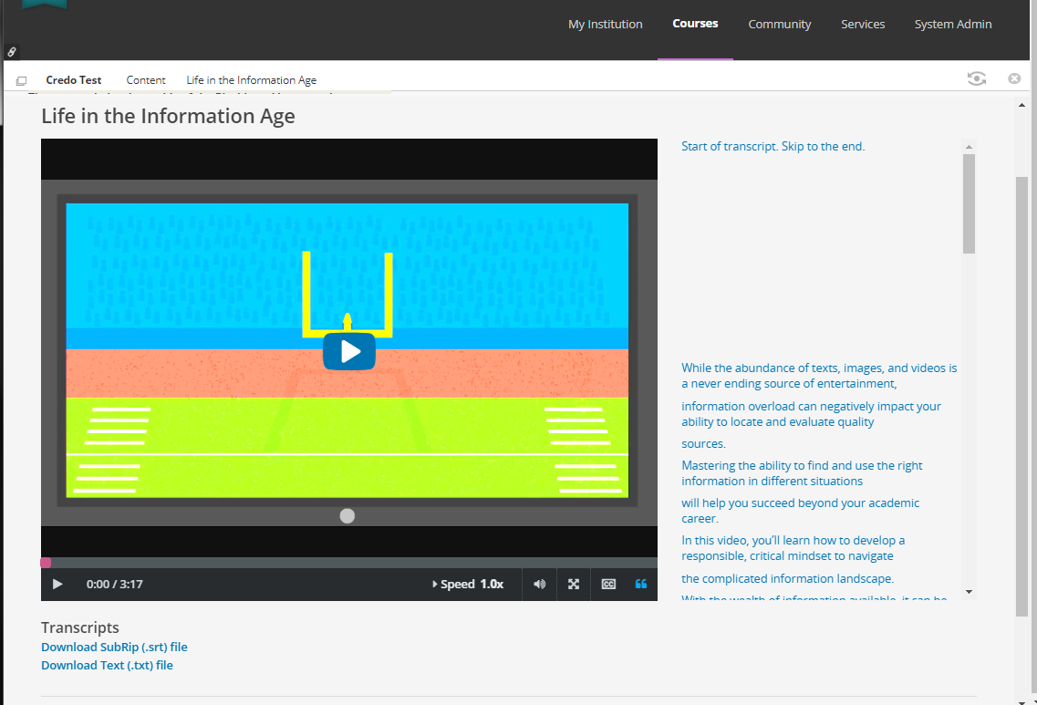Jump to 'the complicated information landscape' line
The height and width of the screenshot is (705, 1037).
pyautogui.click(x=788, y=578)
